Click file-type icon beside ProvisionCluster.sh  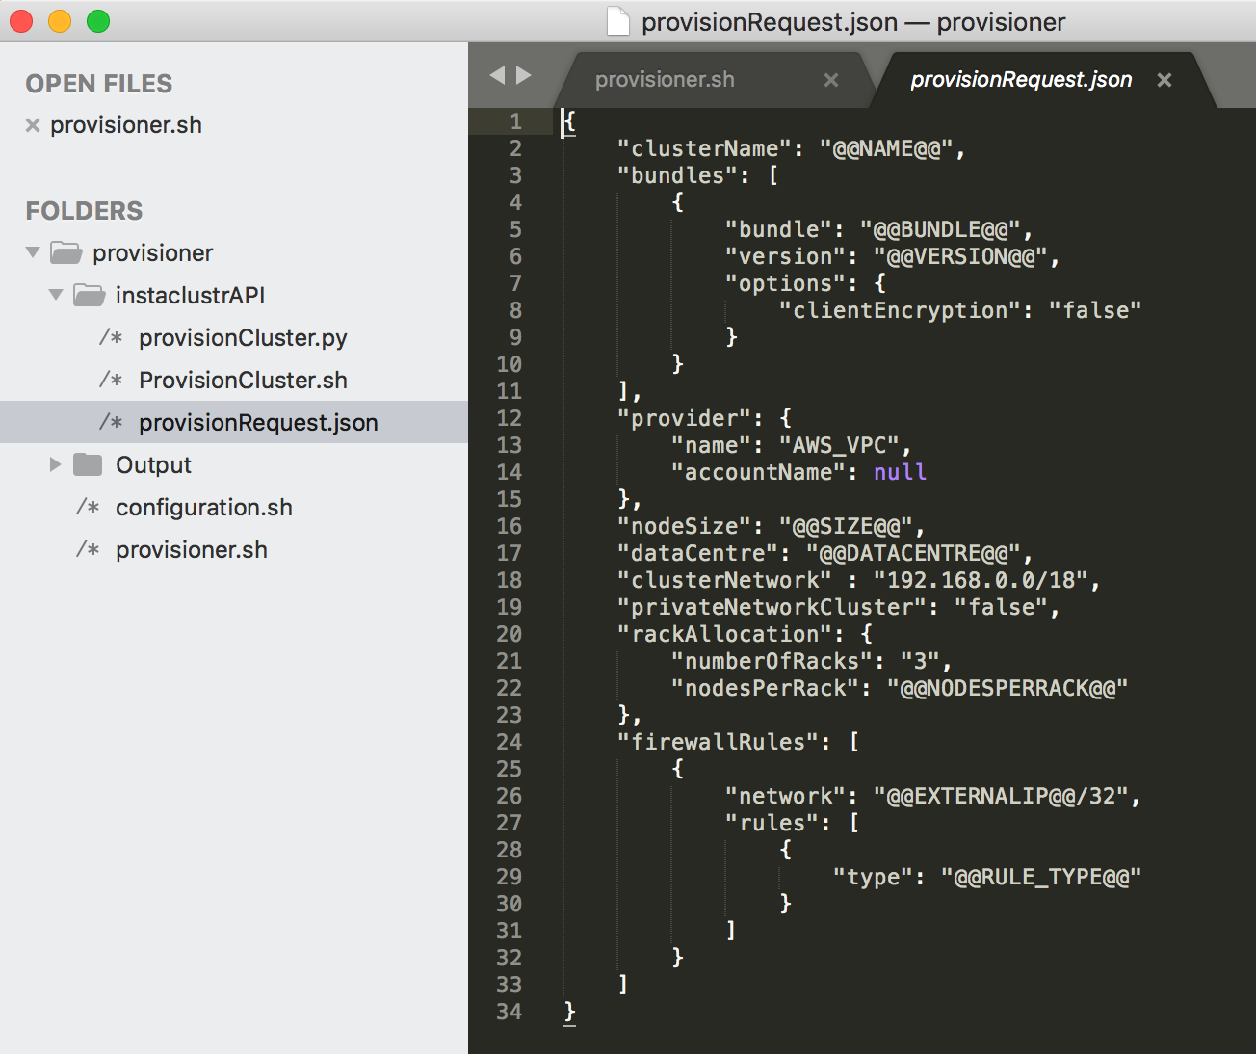click(111, 380)
